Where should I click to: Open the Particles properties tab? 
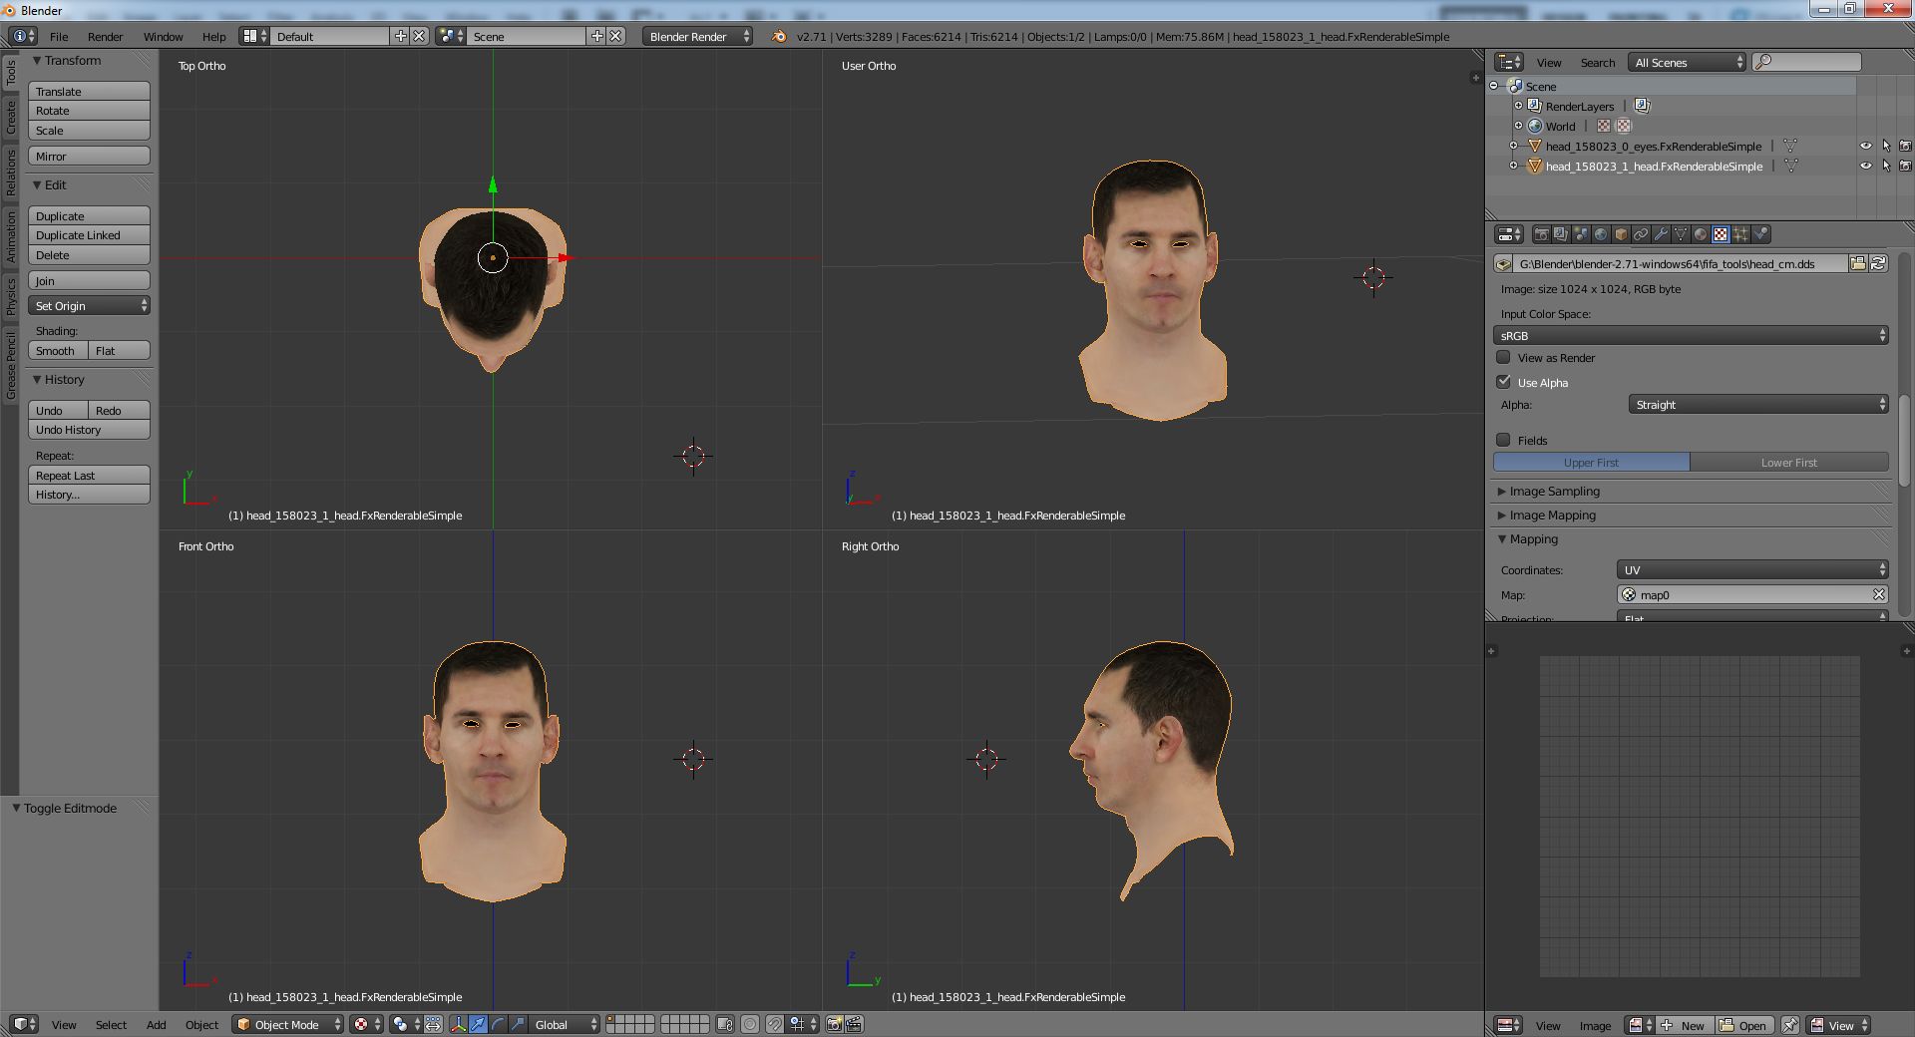click(1740, 234)
